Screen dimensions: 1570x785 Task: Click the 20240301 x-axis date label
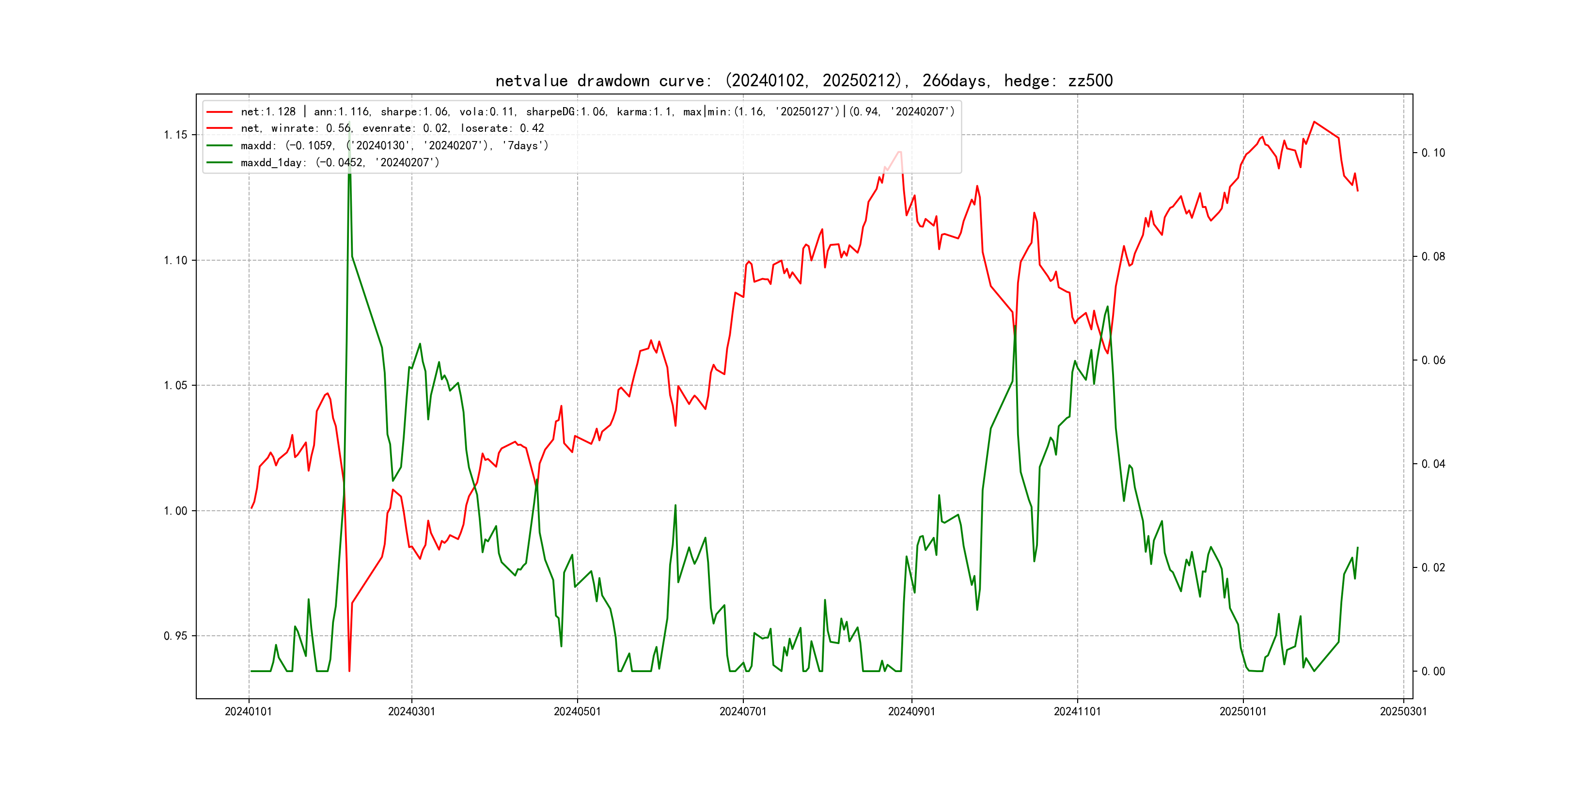[411, 712]
